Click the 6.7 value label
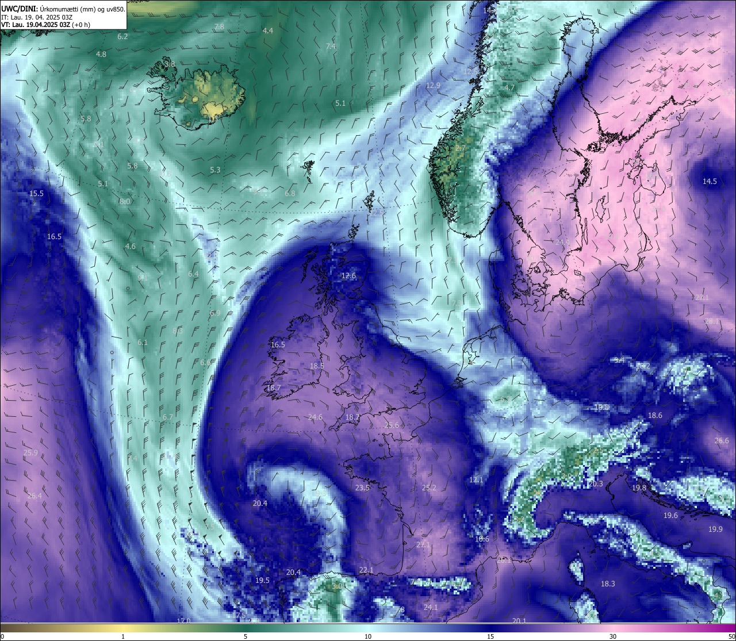Viewport: 736px width, 641px height. (x=168, y=417)
